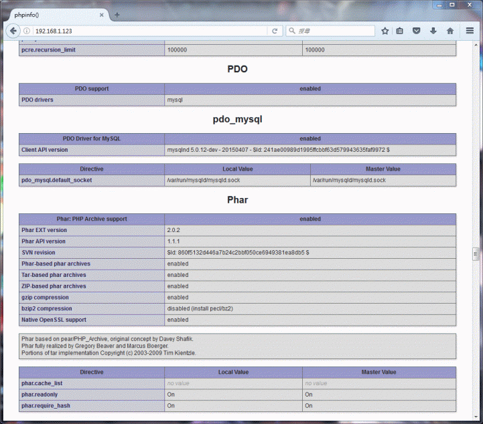Screen dimensions: 483x424
Task: Select the SVN revision label
Action: click(x=38, y=252)
